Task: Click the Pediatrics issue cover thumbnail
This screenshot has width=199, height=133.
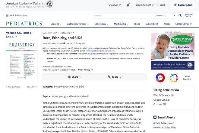Action: click(x=22, y=61)
